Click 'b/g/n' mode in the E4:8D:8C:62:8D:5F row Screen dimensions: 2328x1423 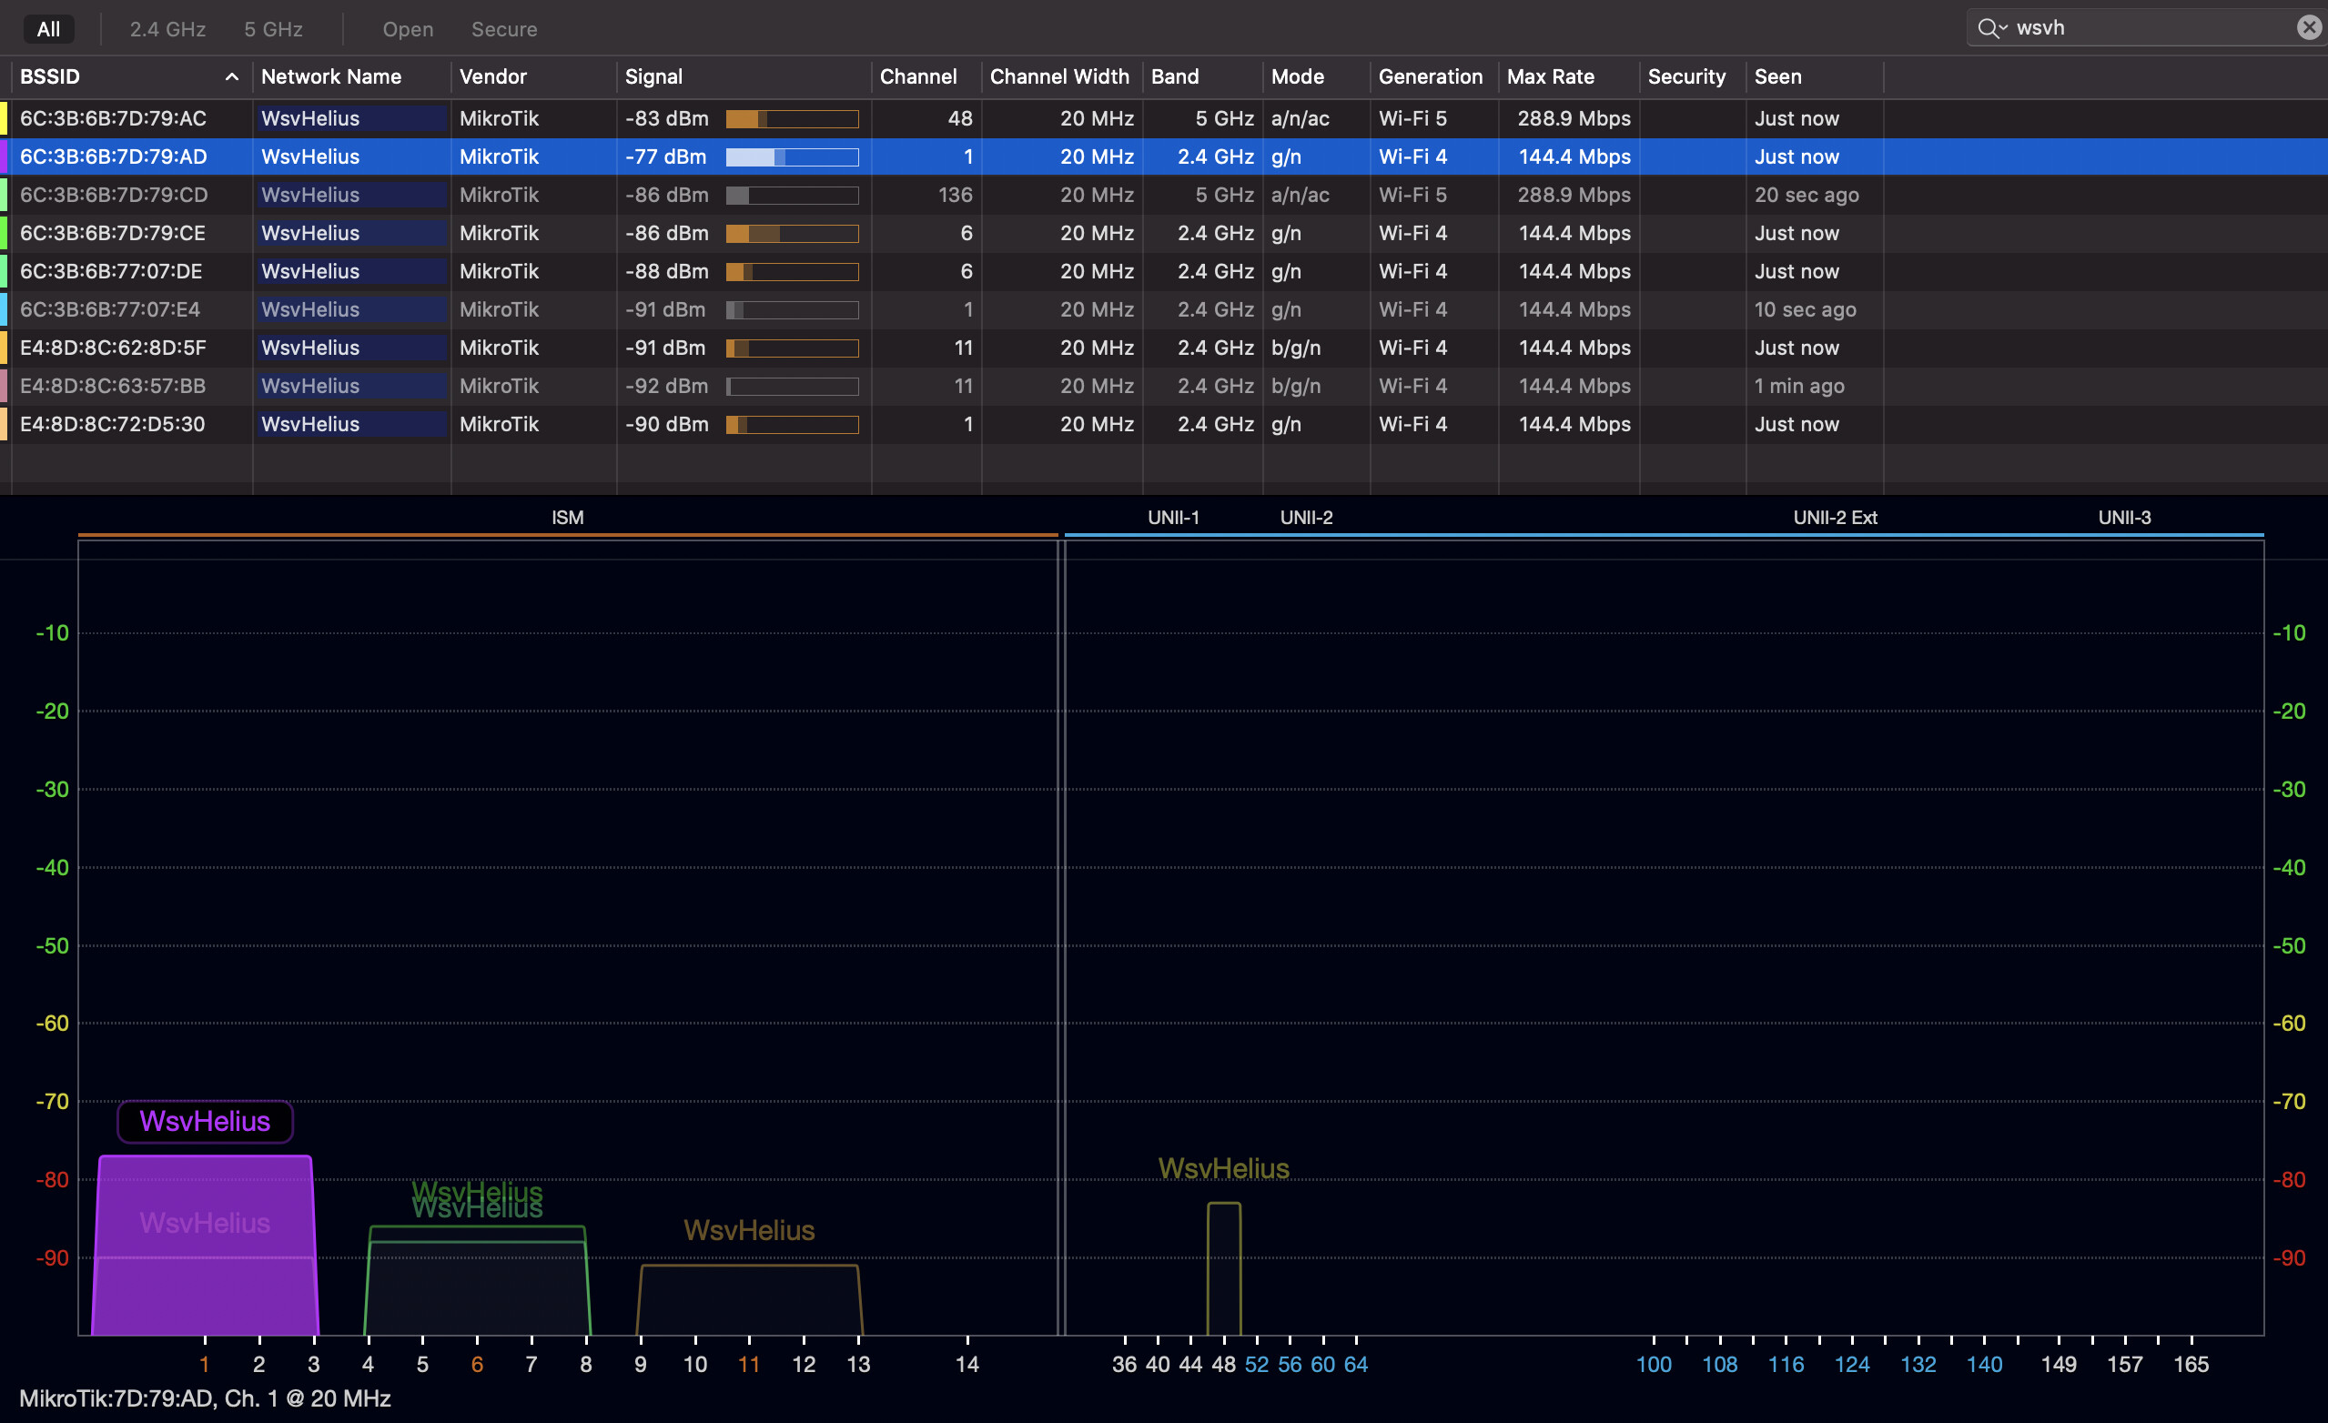coord(1295,348)
